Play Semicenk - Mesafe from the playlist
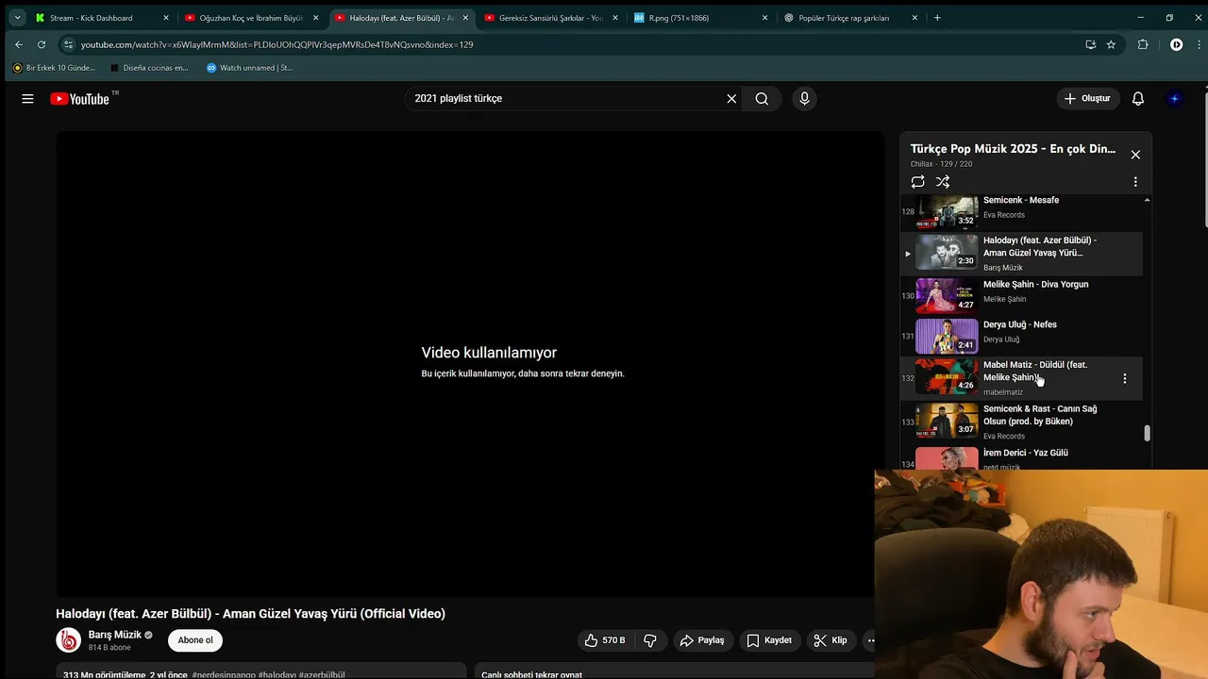 pyautogui.click(x=1021, y=210)
